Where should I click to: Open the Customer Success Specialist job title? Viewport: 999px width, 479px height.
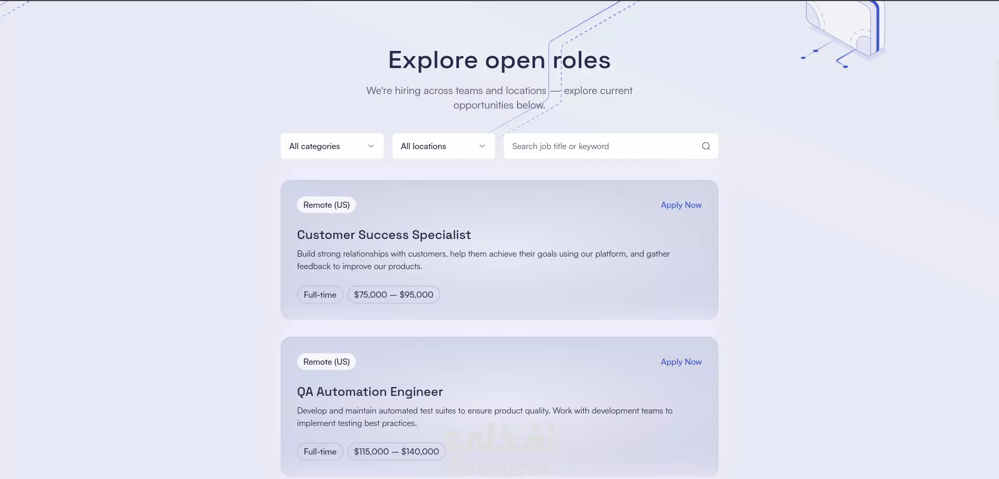tap(383, 235)
